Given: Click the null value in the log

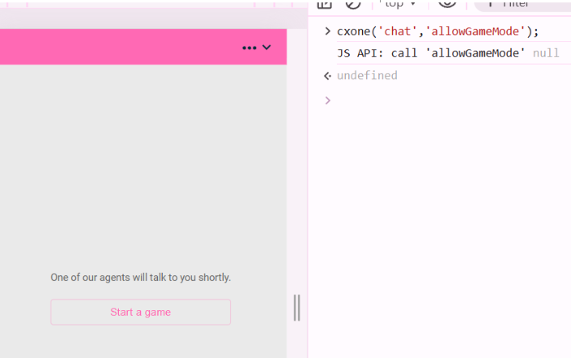Looking at the screenshot, I should [x=546, y=53].
